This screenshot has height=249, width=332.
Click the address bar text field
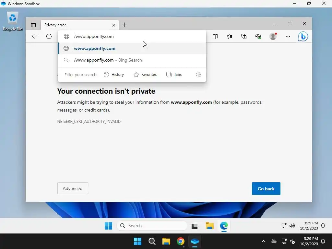tap(132, 36)
